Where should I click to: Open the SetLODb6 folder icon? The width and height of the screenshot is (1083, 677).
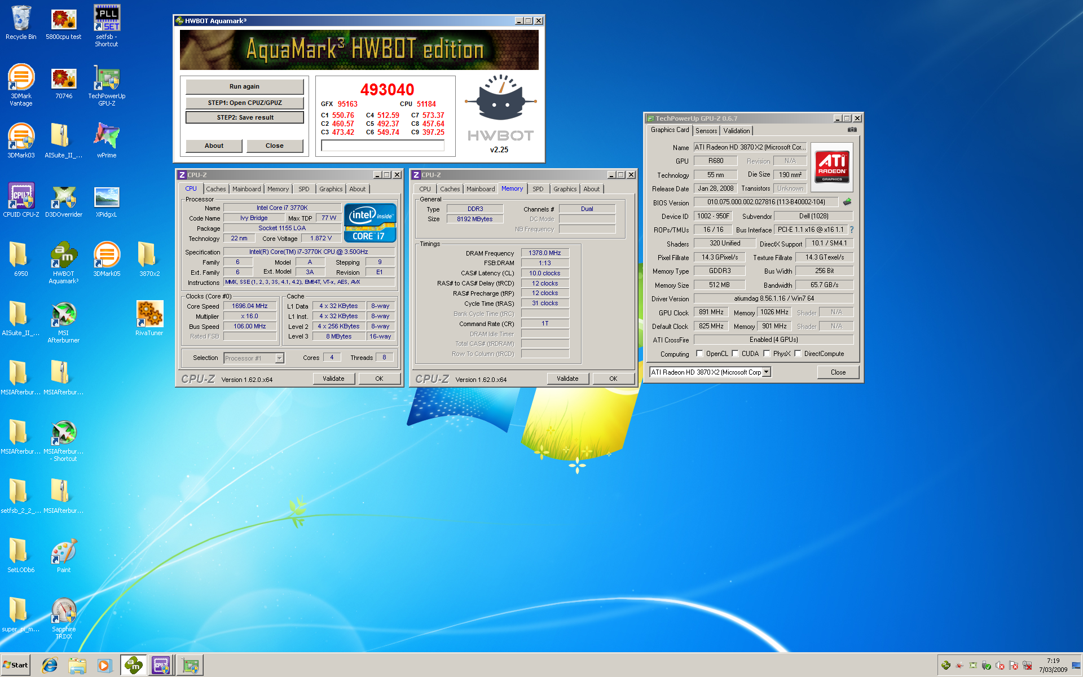coord(21,555)
